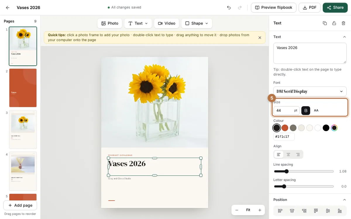Set text alignment to center
Image resolution: width=351 pixels, height=219 pixels.
click(x=288, y=154)
